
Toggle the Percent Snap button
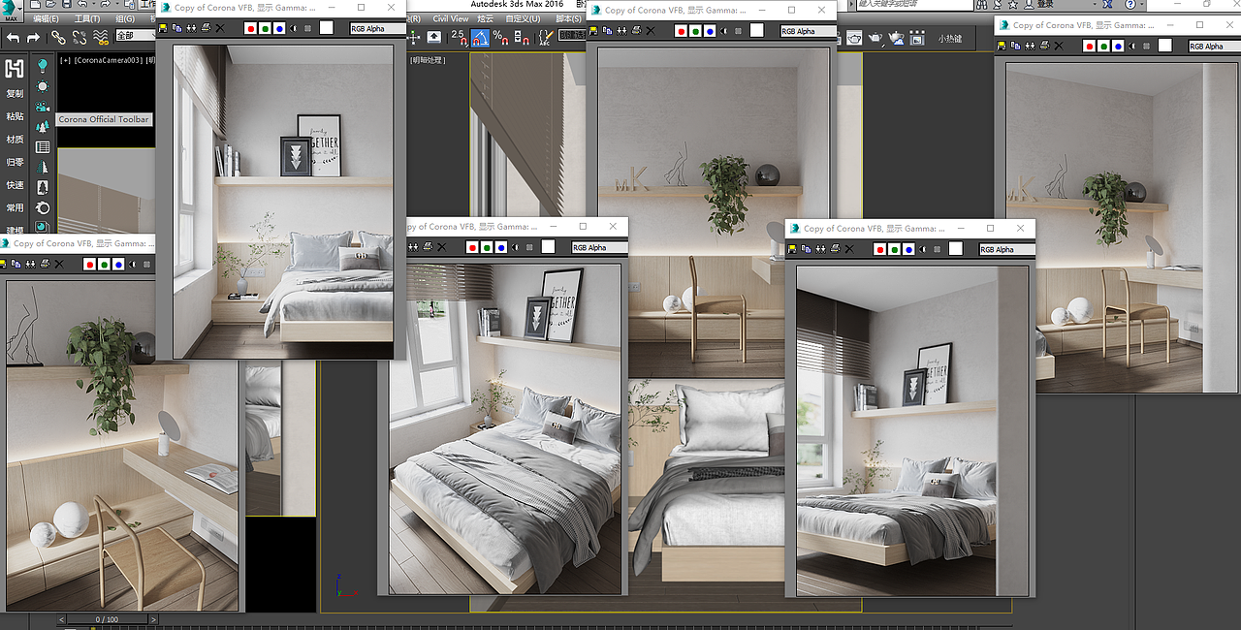click(500, 38)
